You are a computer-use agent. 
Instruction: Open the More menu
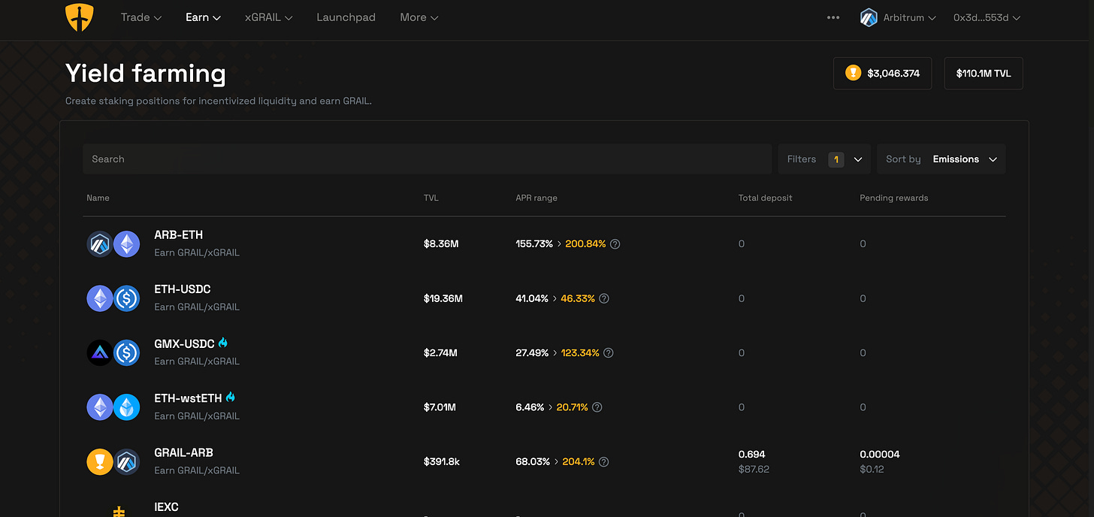419,17
